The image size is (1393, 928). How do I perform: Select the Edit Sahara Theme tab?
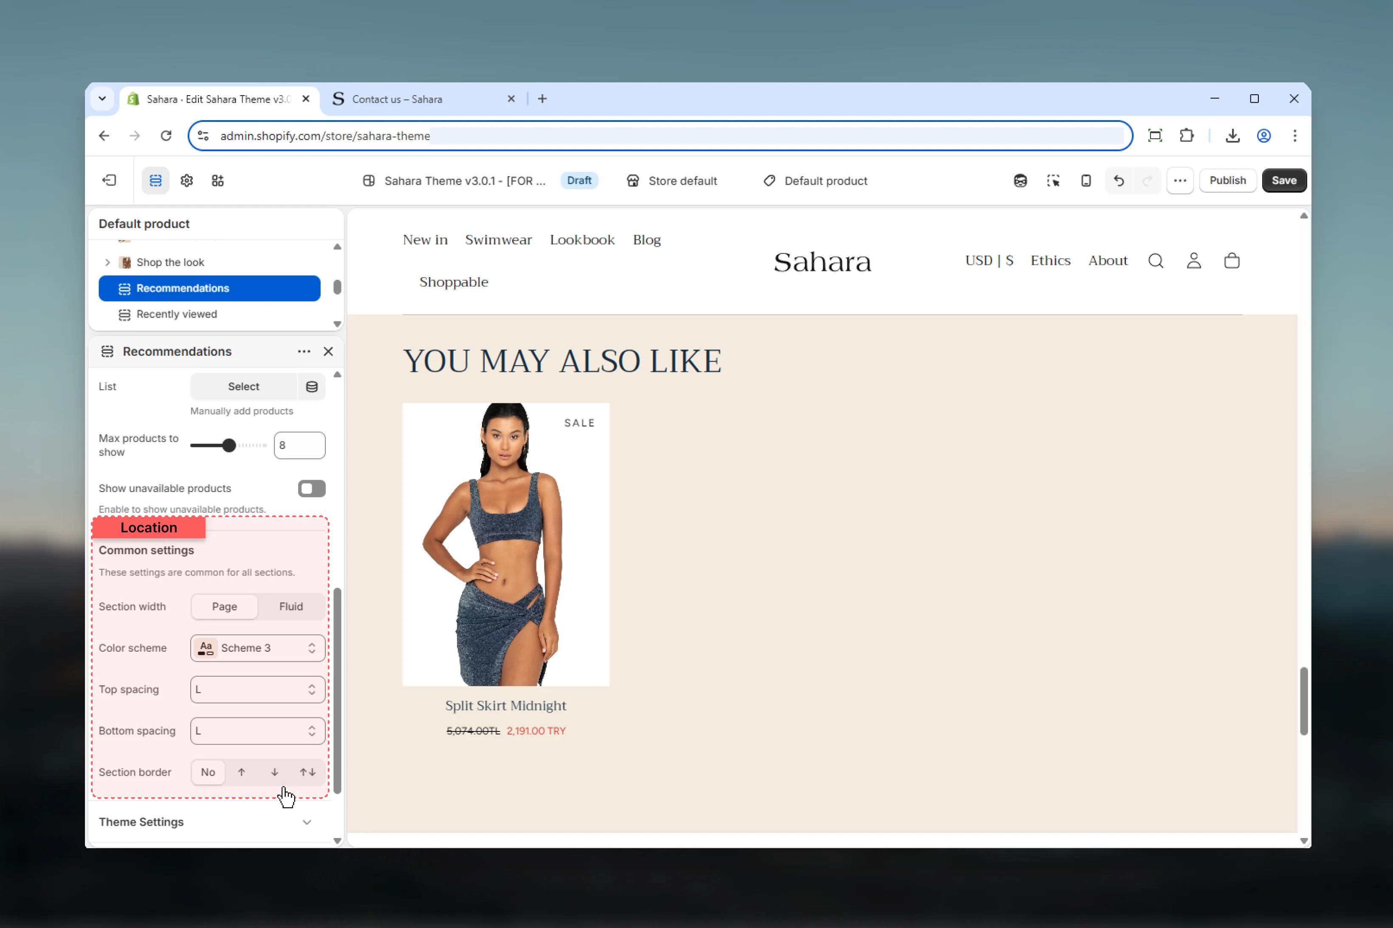point(219,99)
